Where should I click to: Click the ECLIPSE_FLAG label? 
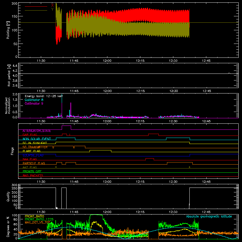pos(33,155)
